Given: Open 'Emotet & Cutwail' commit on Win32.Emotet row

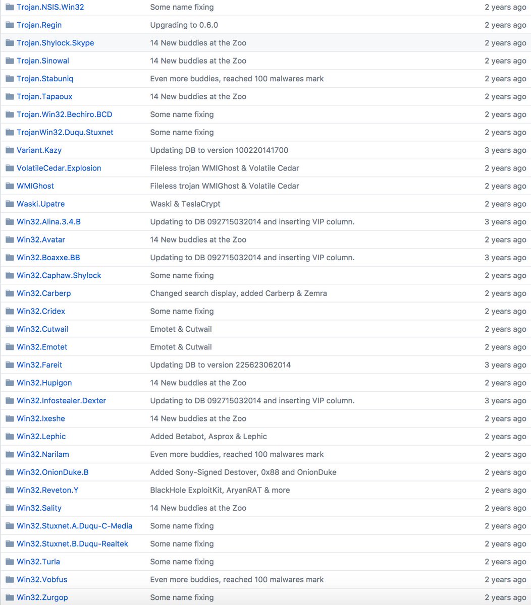Looking at the screenshot, I should click(181, 347).
